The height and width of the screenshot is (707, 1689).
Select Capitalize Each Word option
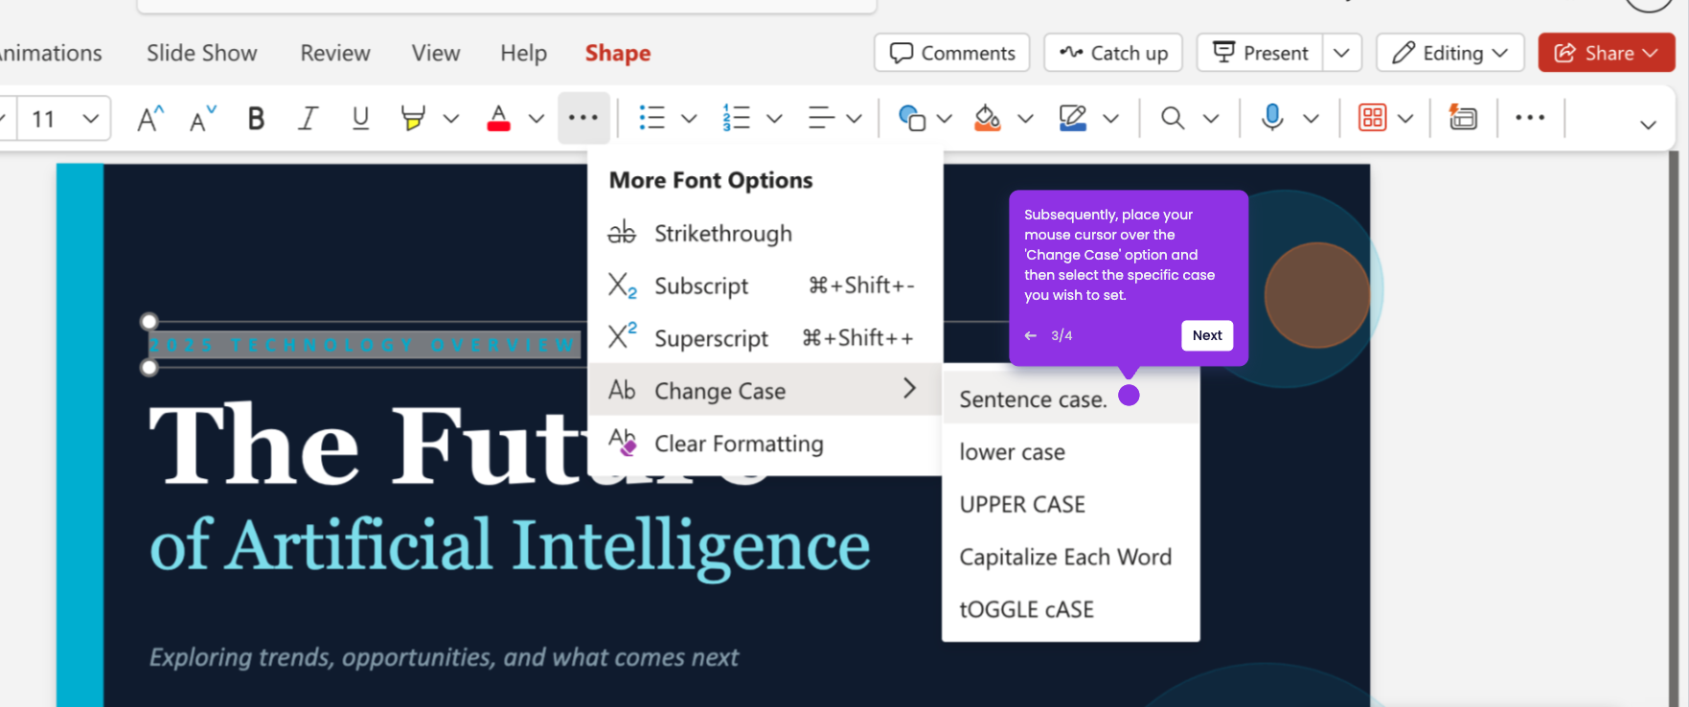click(x=1071, y=557)
